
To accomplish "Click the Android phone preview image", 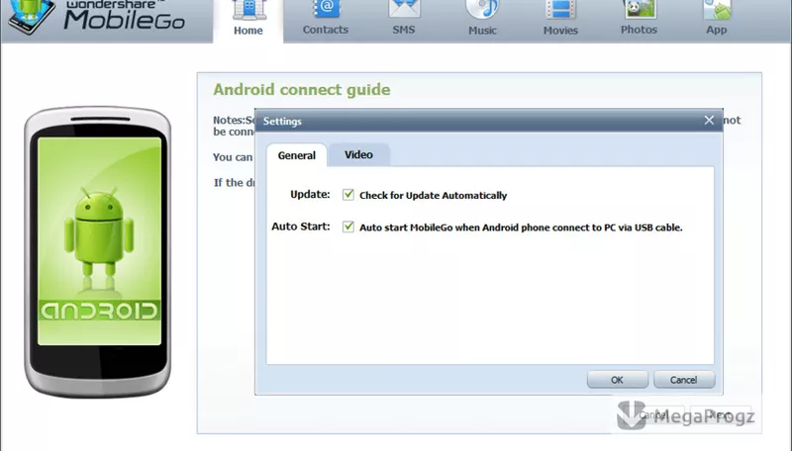I will pyautogui.click(x=98, y=252).
